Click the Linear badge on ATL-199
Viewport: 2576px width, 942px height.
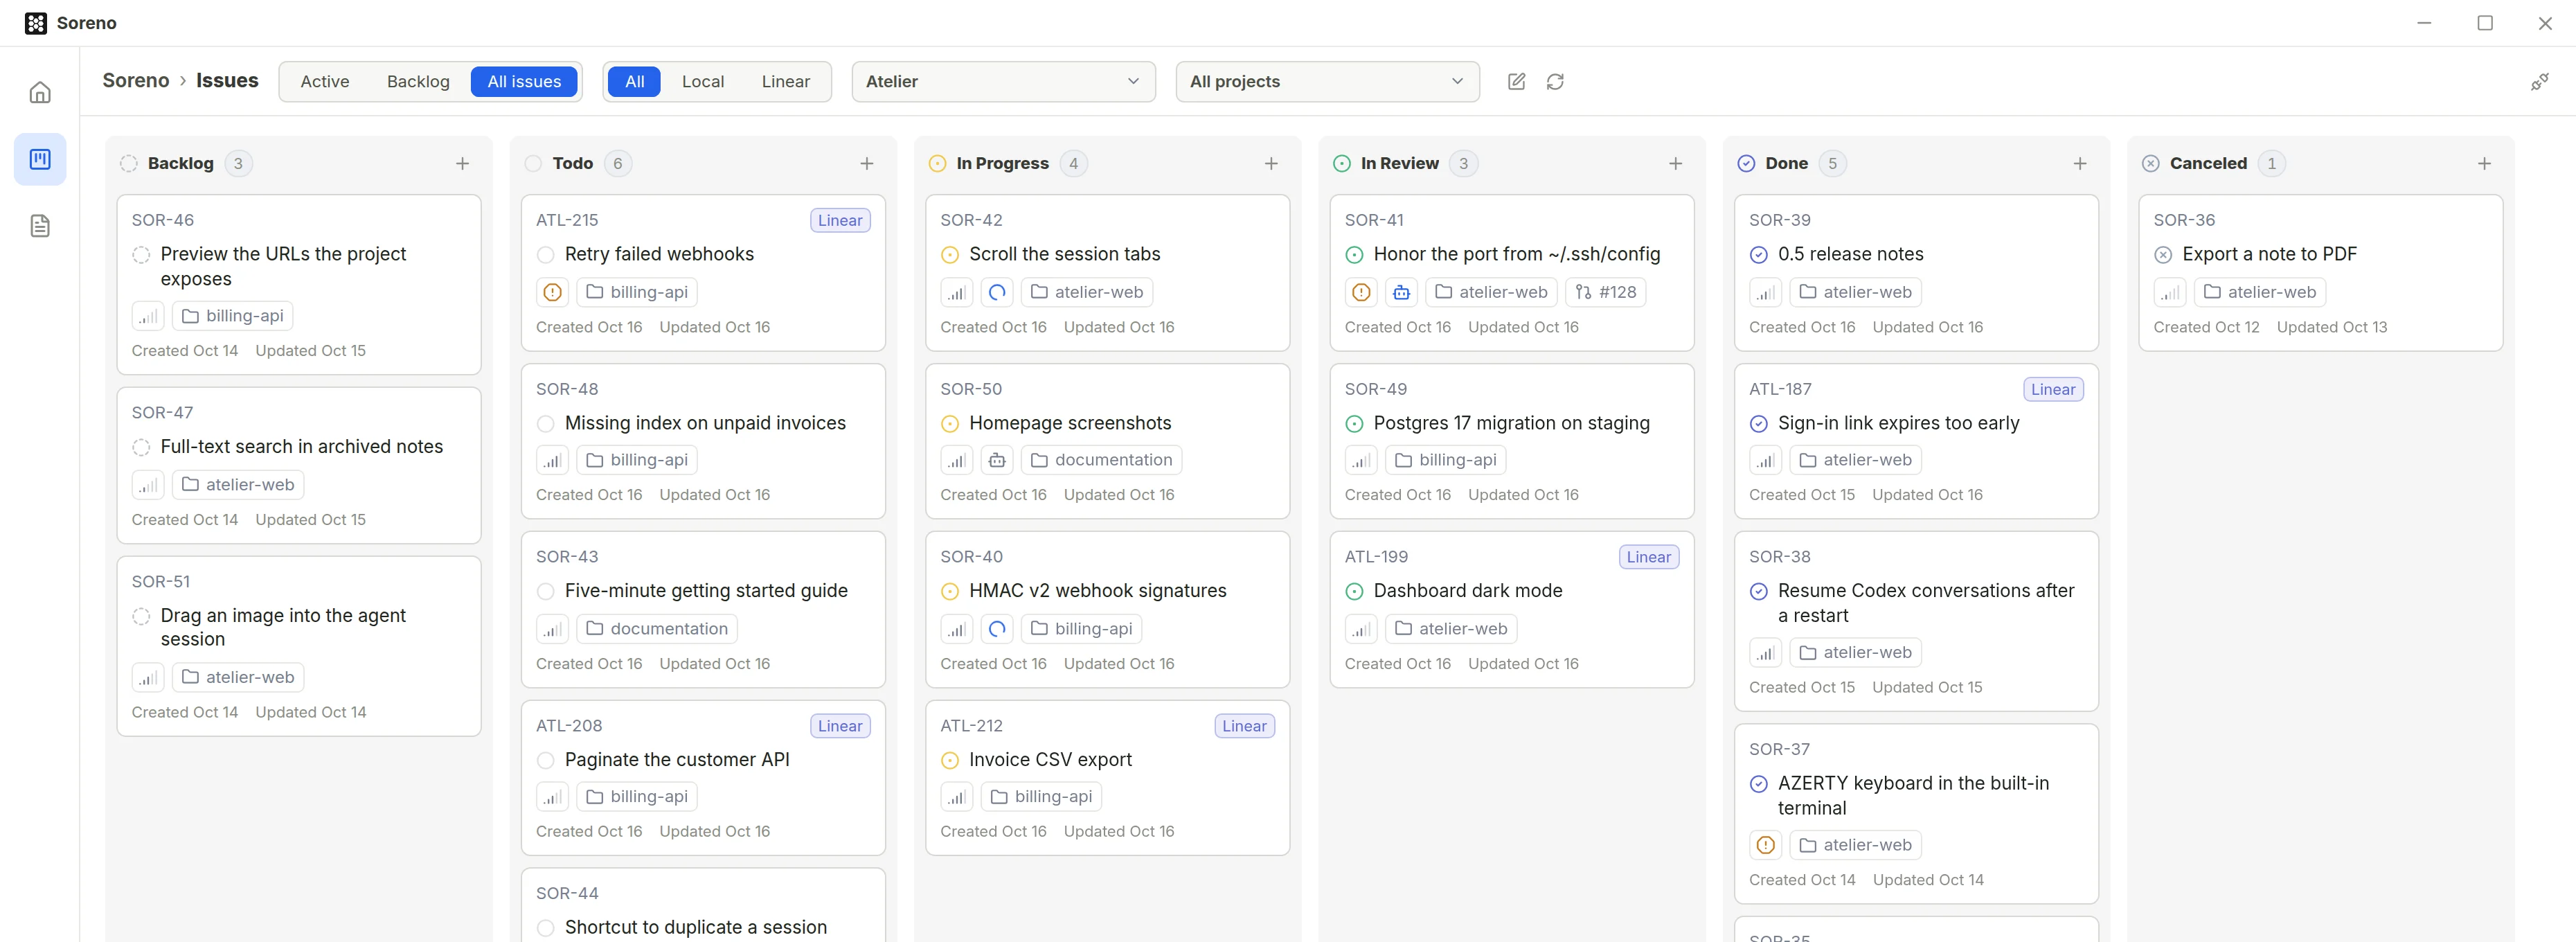(1648, 557)
